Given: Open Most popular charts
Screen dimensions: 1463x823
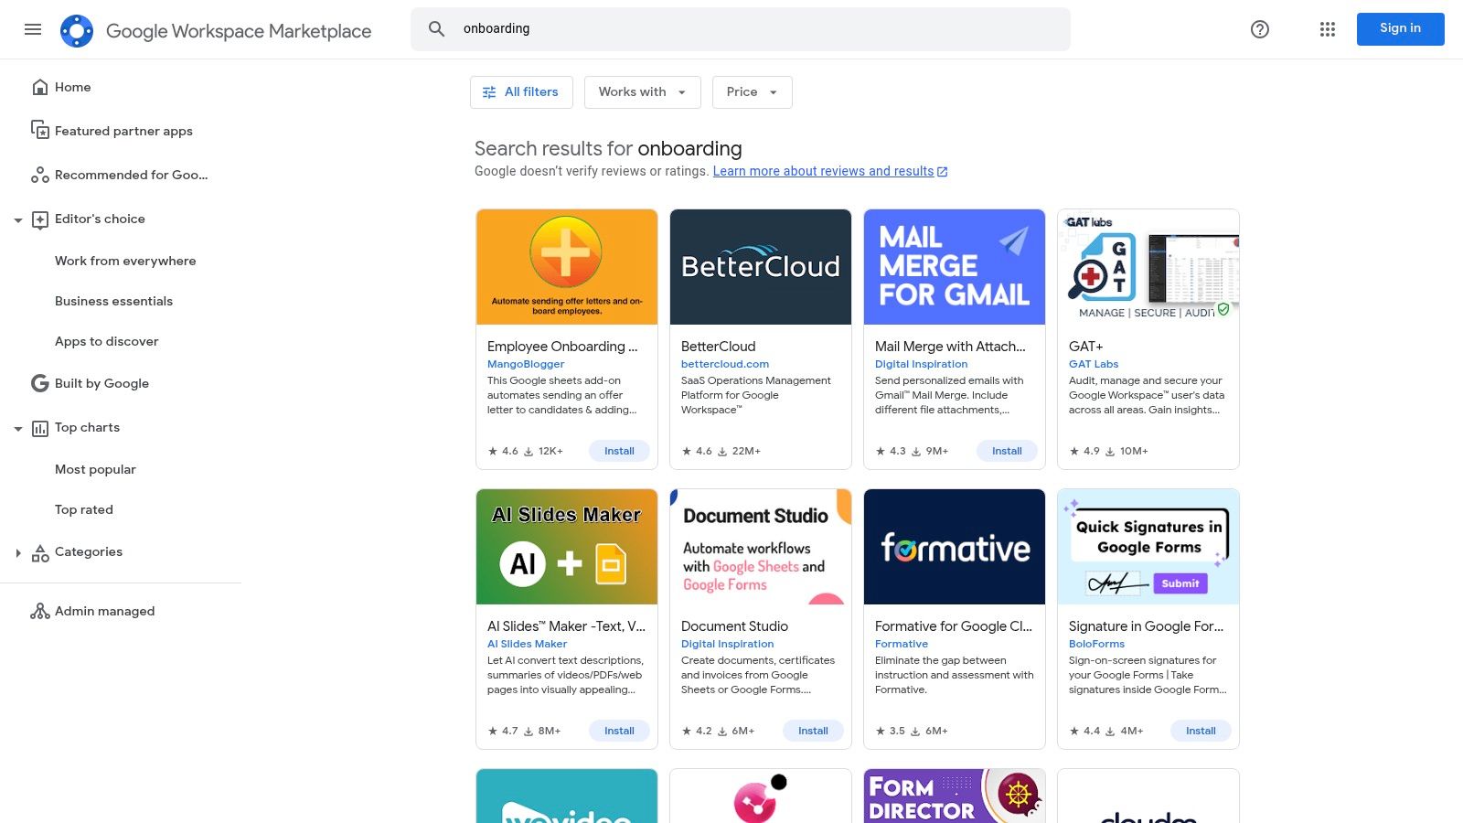Looking at the screenshot, I should 95,469.
